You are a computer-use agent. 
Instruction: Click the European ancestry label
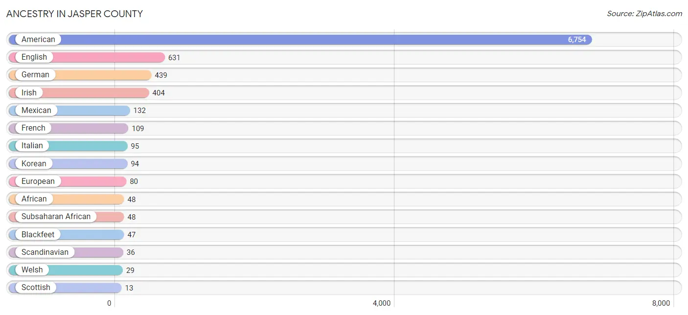click(38, 181)
